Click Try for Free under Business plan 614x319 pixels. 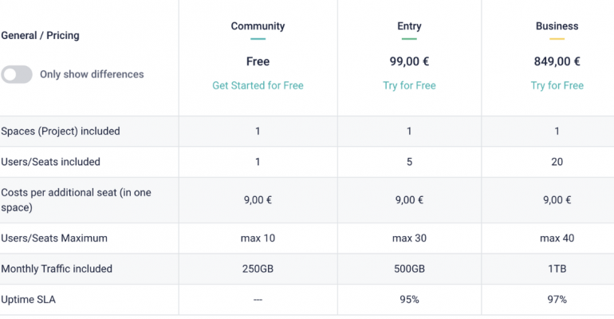[557, 85]
